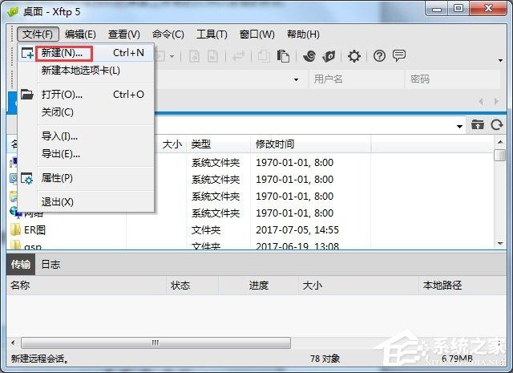This screenshot has width=513, height=373.
Task: Choose 新建(N)... from the File menu
Action: click(87, 53)
